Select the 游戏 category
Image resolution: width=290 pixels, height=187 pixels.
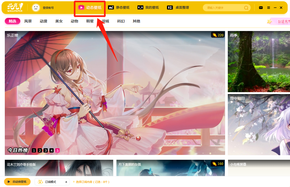point(105,21)
